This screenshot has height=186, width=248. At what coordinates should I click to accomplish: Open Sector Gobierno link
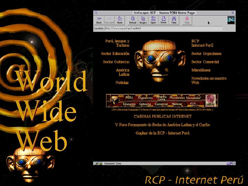pos(116,62)
